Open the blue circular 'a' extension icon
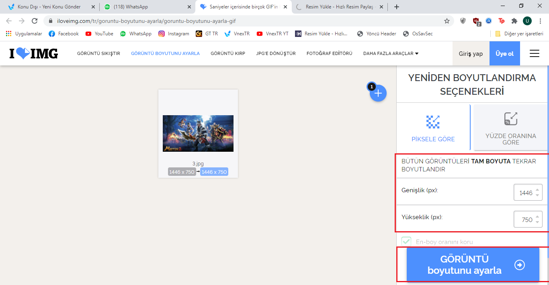The width and height of the screenshot is (549, 285). [489, 21]
